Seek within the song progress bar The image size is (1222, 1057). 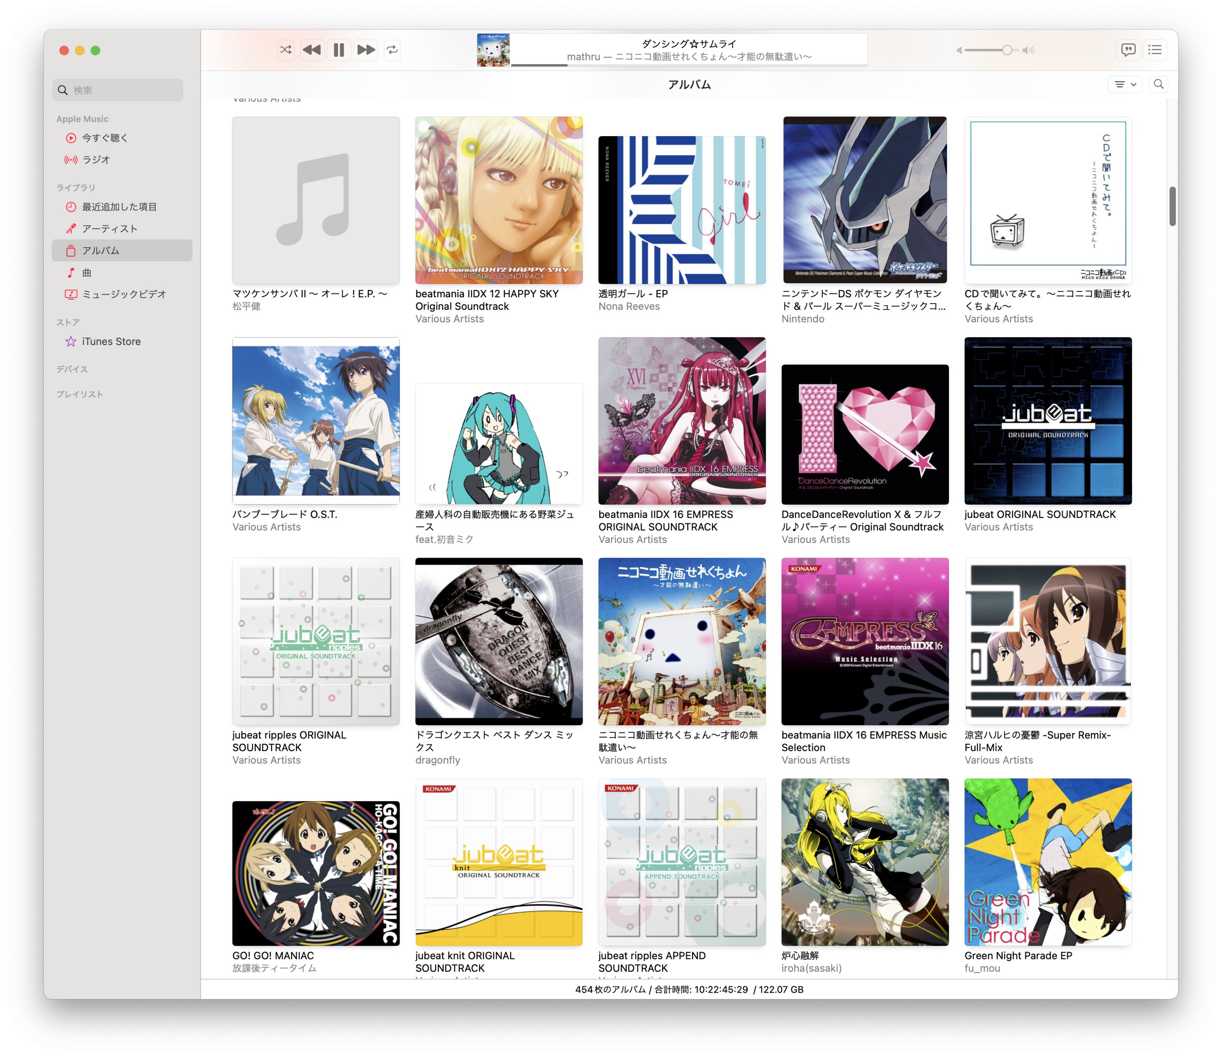pos(689,65)
